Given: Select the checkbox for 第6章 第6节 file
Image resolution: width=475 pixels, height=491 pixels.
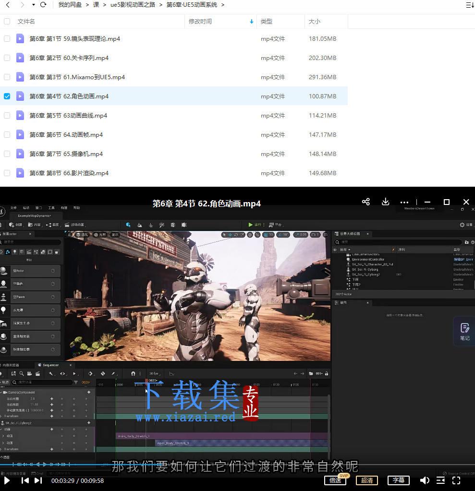Looking at the screenshot, I should pyautogui.click(x=7, y=135).
